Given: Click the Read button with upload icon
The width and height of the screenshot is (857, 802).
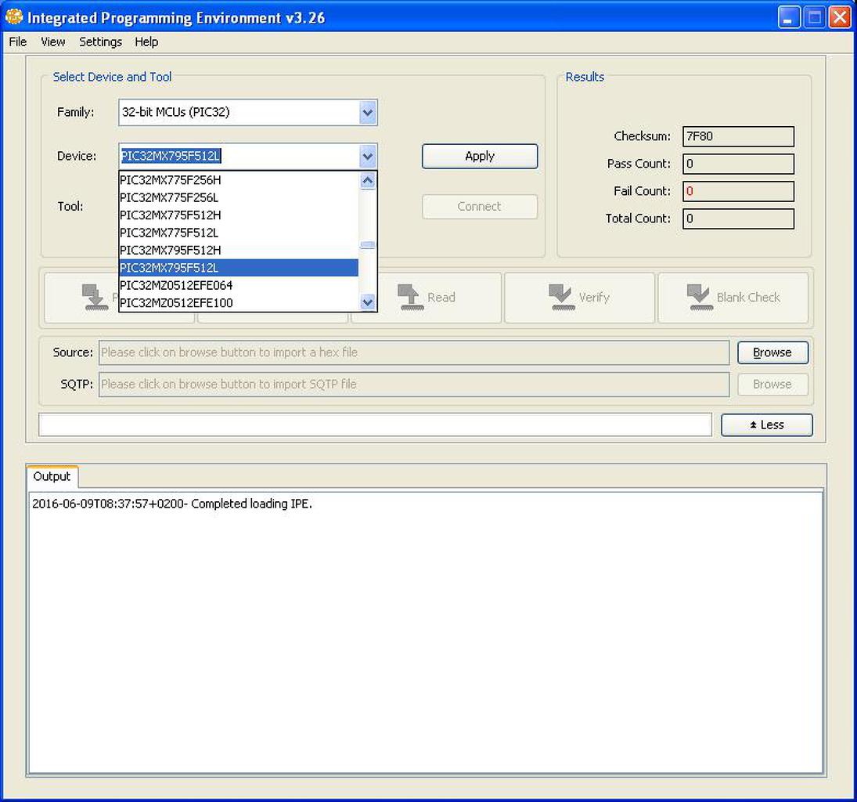Looking at the screenshot, I should click(x=426, y=298).
